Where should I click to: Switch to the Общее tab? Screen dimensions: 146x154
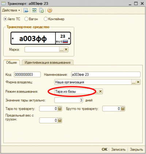click(x=11, y=63)
